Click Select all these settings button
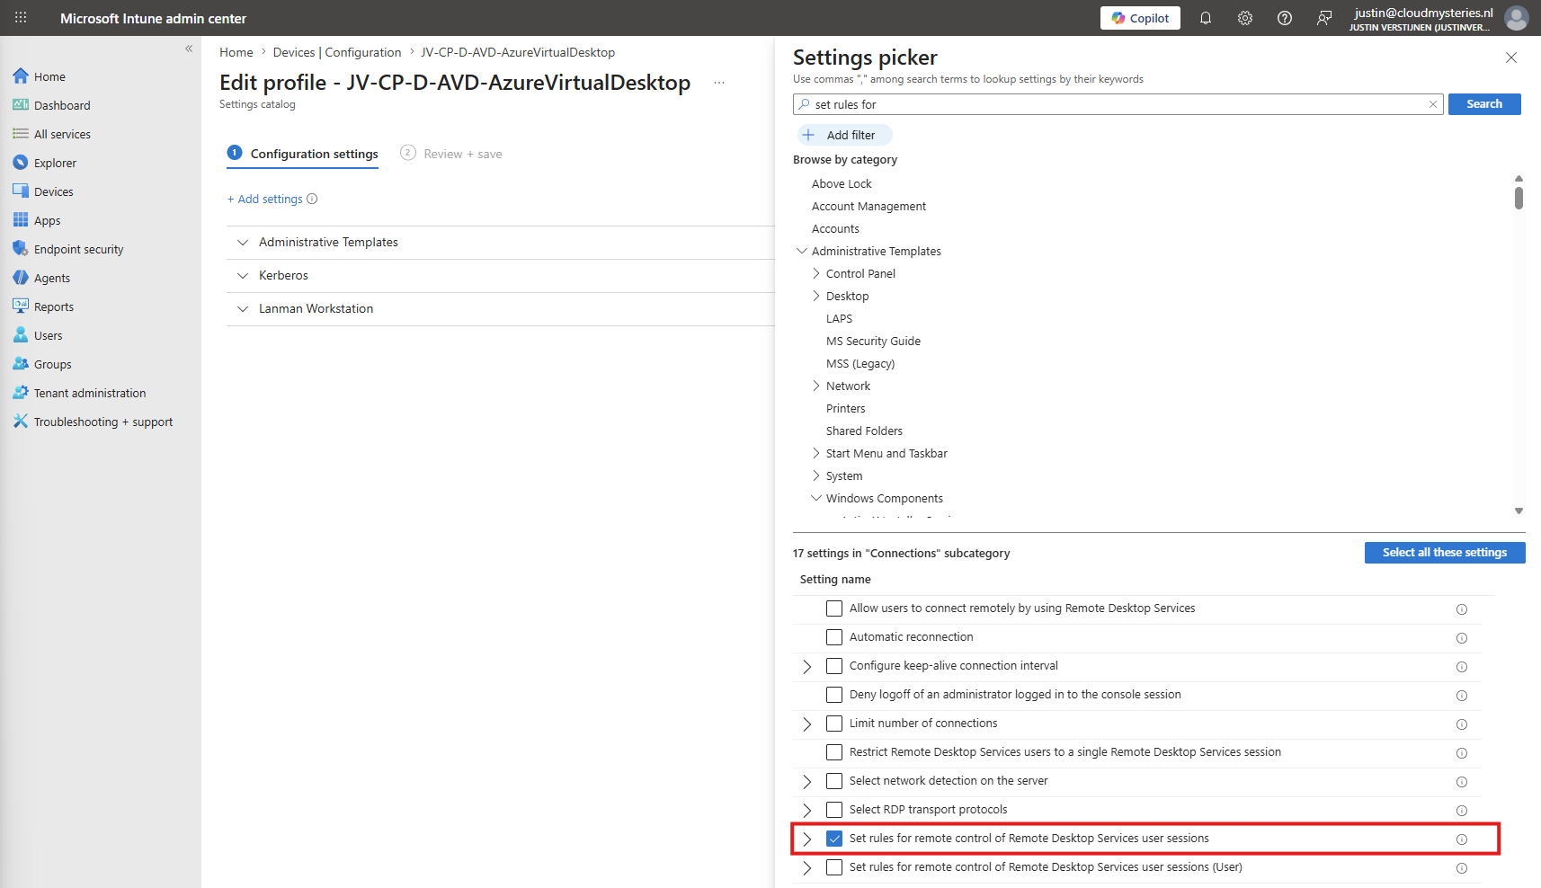The image size is (1541, 888). [1445, 553]
